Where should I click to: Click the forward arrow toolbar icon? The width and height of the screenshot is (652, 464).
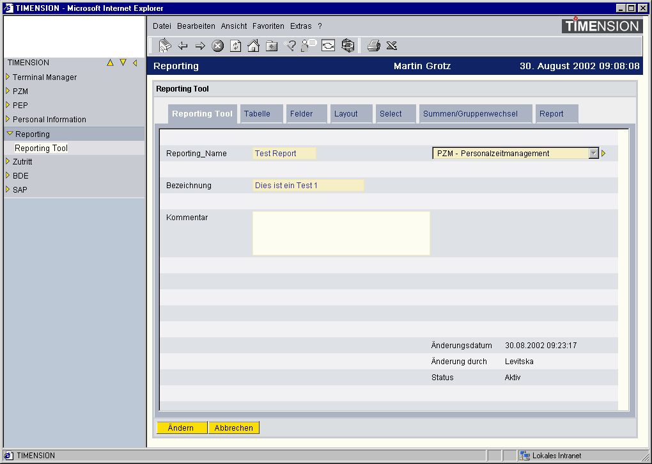coord(200,45)
